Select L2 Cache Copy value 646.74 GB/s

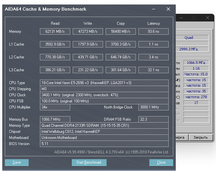120,57
